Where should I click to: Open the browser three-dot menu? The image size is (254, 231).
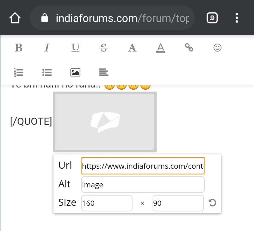[x=237, y=18]
